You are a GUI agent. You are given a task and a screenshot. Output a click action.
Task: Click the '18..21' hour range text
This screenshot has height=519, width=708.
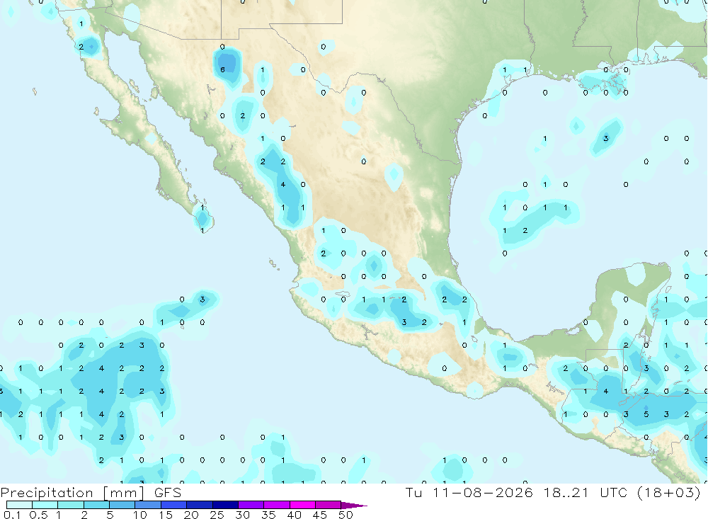click(x=566, y=492)
